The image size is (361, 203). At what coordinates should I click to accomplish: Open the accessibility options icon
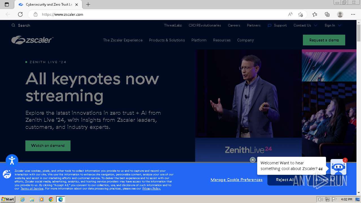(x=12, y=161)
